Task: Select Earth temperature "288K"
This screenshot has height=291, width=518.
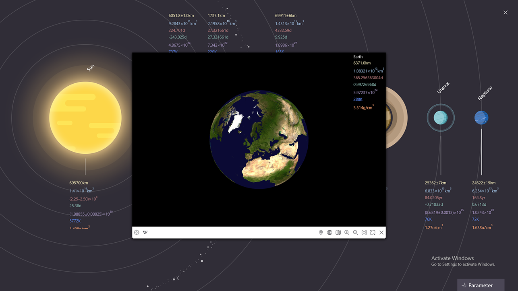Action: [358, 99]
